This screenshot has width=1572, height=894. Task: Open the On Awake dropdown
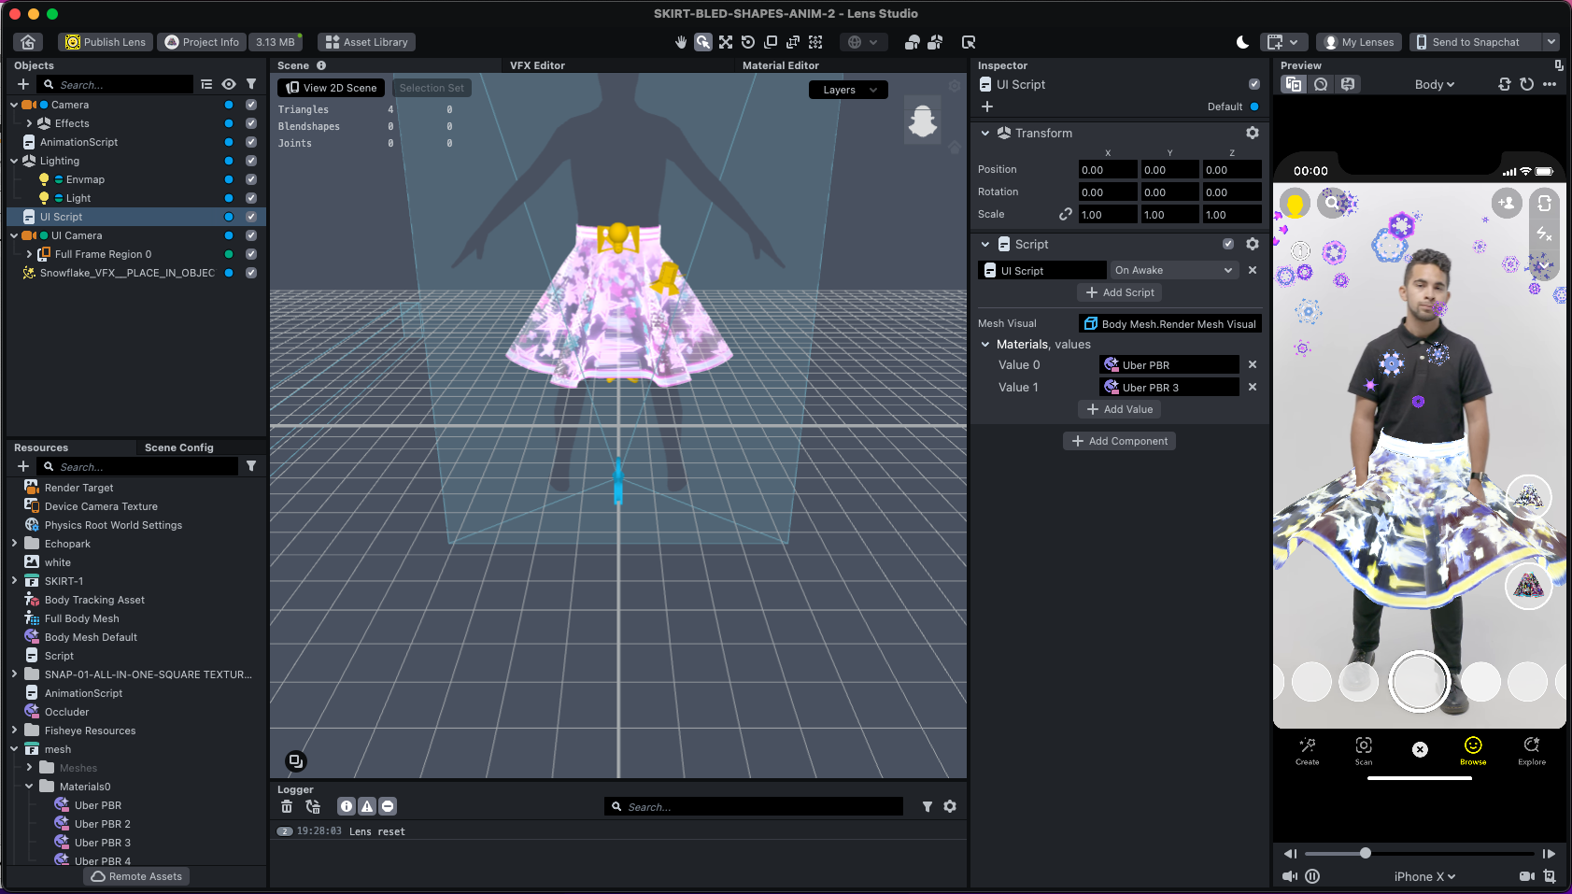pyautogui.click(x=1173, y=269)
